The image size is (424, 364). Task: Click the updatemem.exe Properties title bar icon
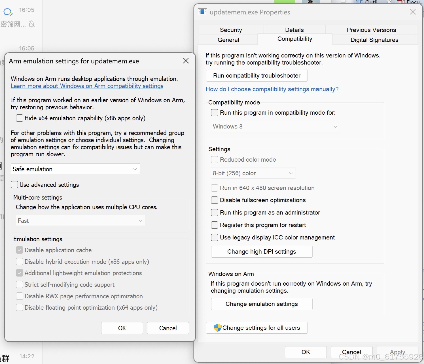click(202, 12)
